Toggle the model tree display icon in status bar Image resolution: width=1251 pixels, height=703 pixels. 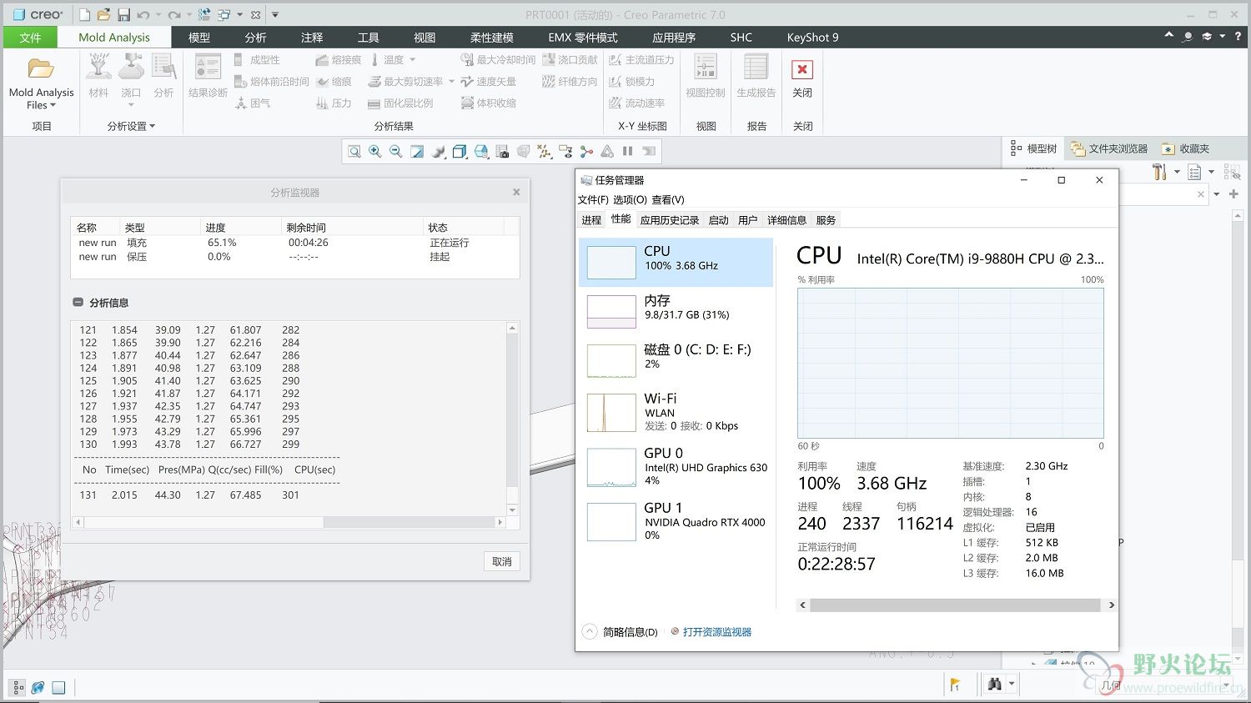click(18, 688)
